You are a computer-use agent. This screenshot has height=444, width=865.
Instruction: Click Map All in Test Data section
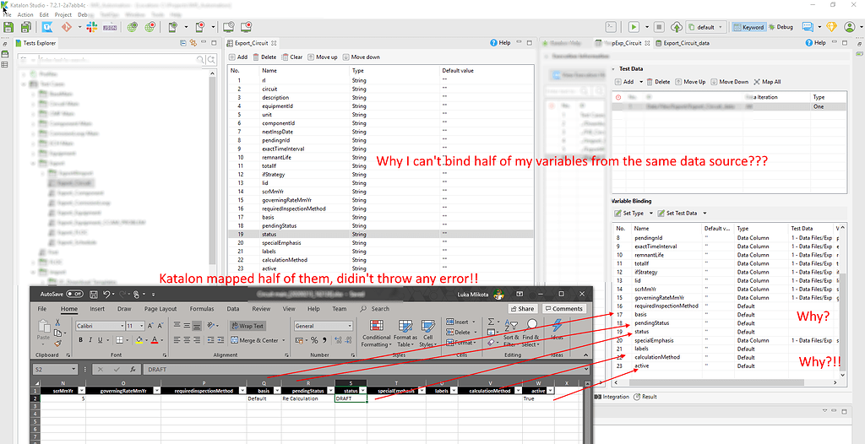point(767,82)
